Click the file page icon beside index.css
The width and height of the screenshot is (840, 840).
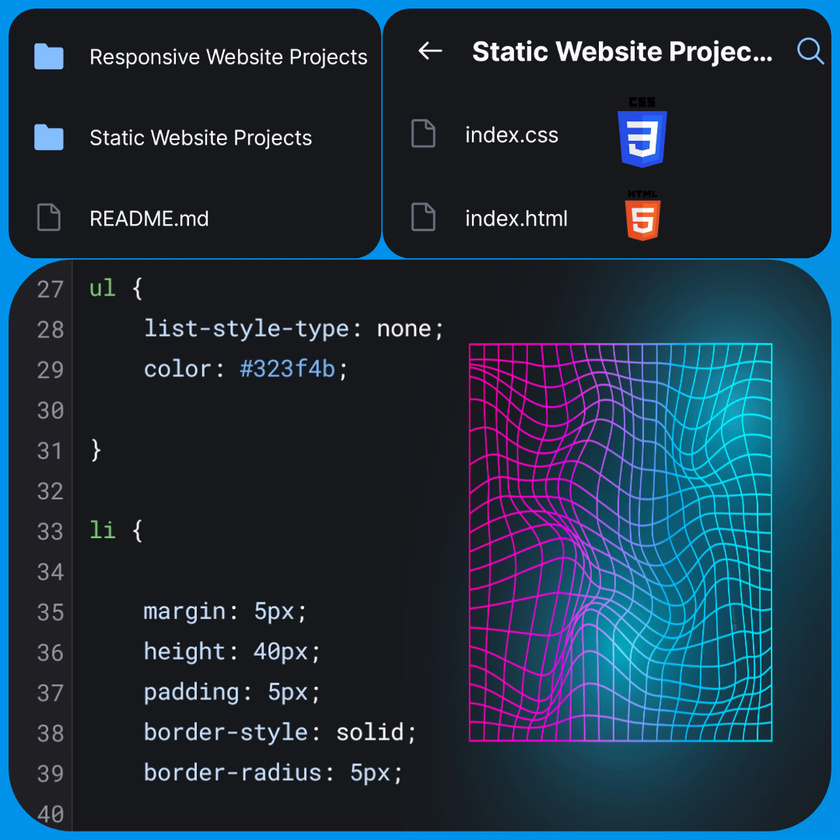pos(423,134)
